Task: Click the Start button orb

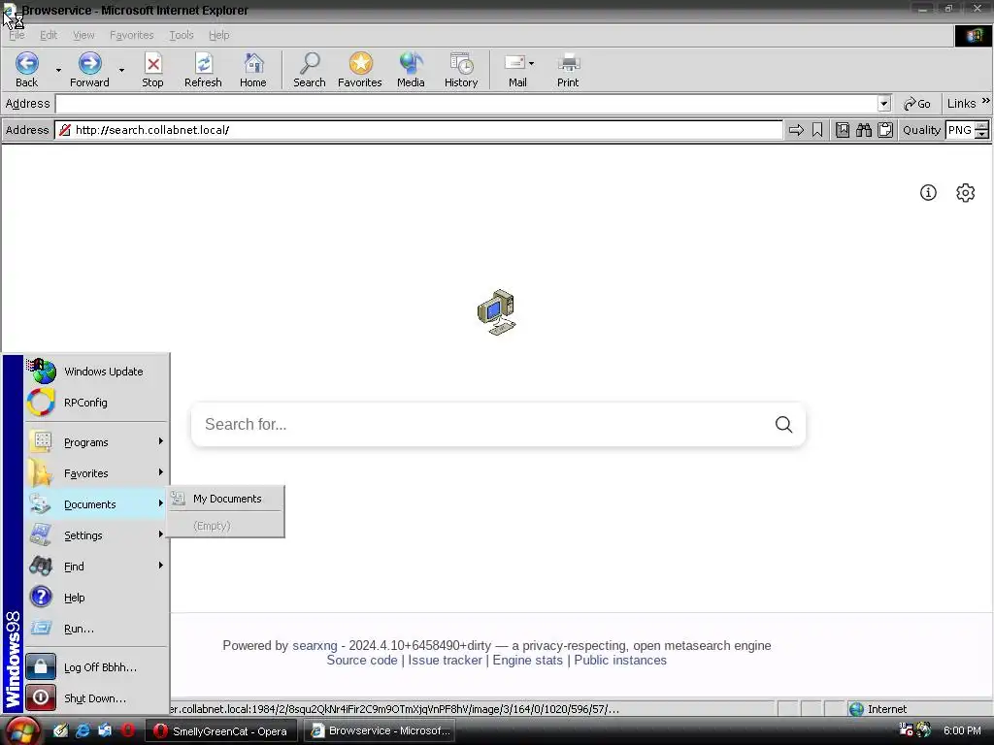Action: (23, 730)
